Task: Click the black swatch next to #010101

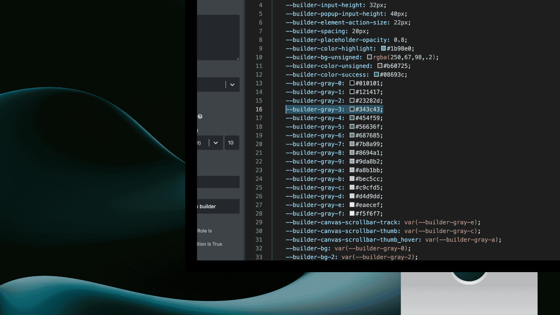Action: tap(352, 83)
